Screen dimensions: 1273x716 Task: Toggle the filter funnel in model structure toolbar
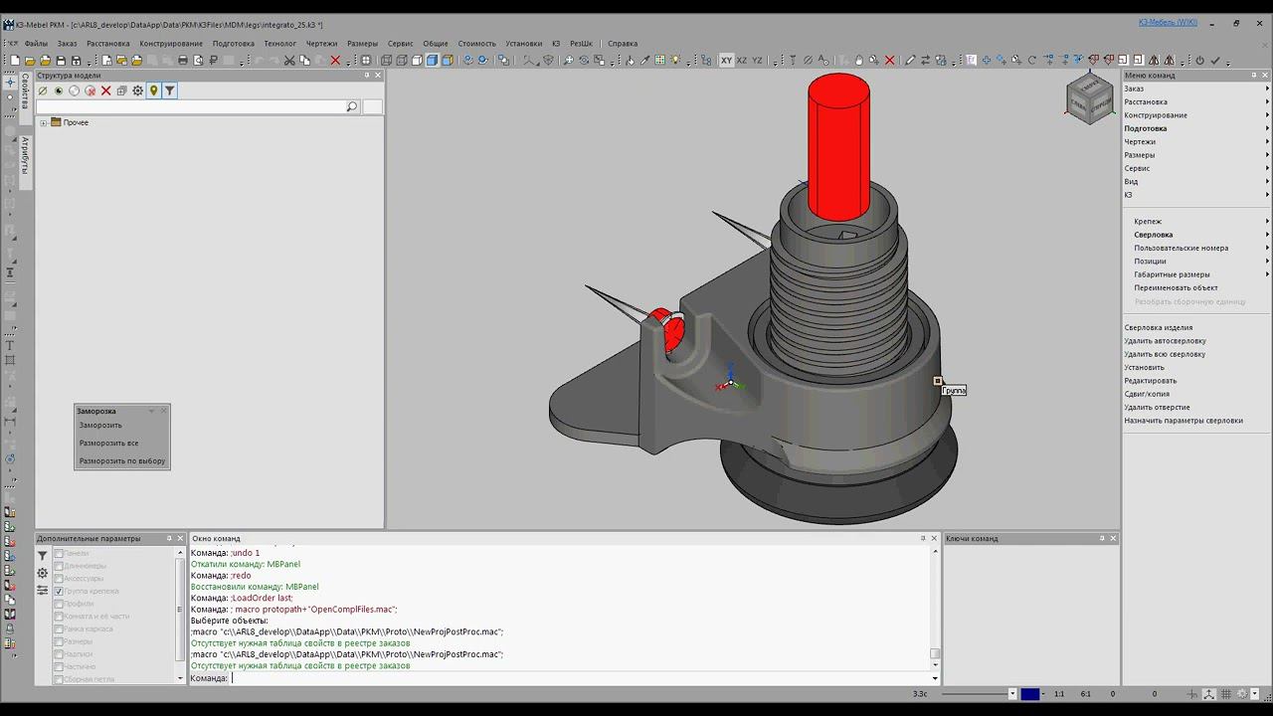(169, 90)
